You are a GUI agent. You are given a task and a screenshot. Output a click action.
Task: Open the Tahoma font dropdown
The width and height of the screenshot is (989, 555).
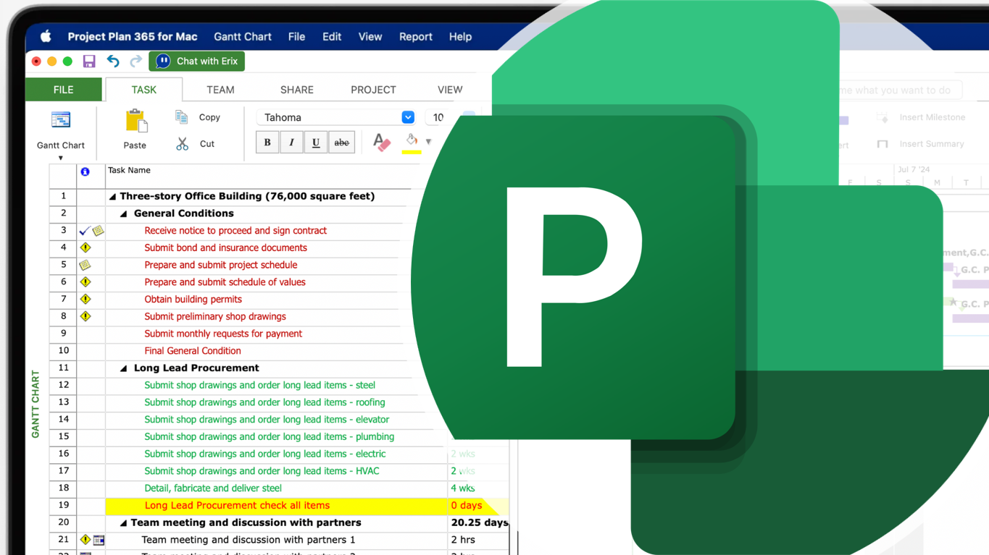coord(408,117)
